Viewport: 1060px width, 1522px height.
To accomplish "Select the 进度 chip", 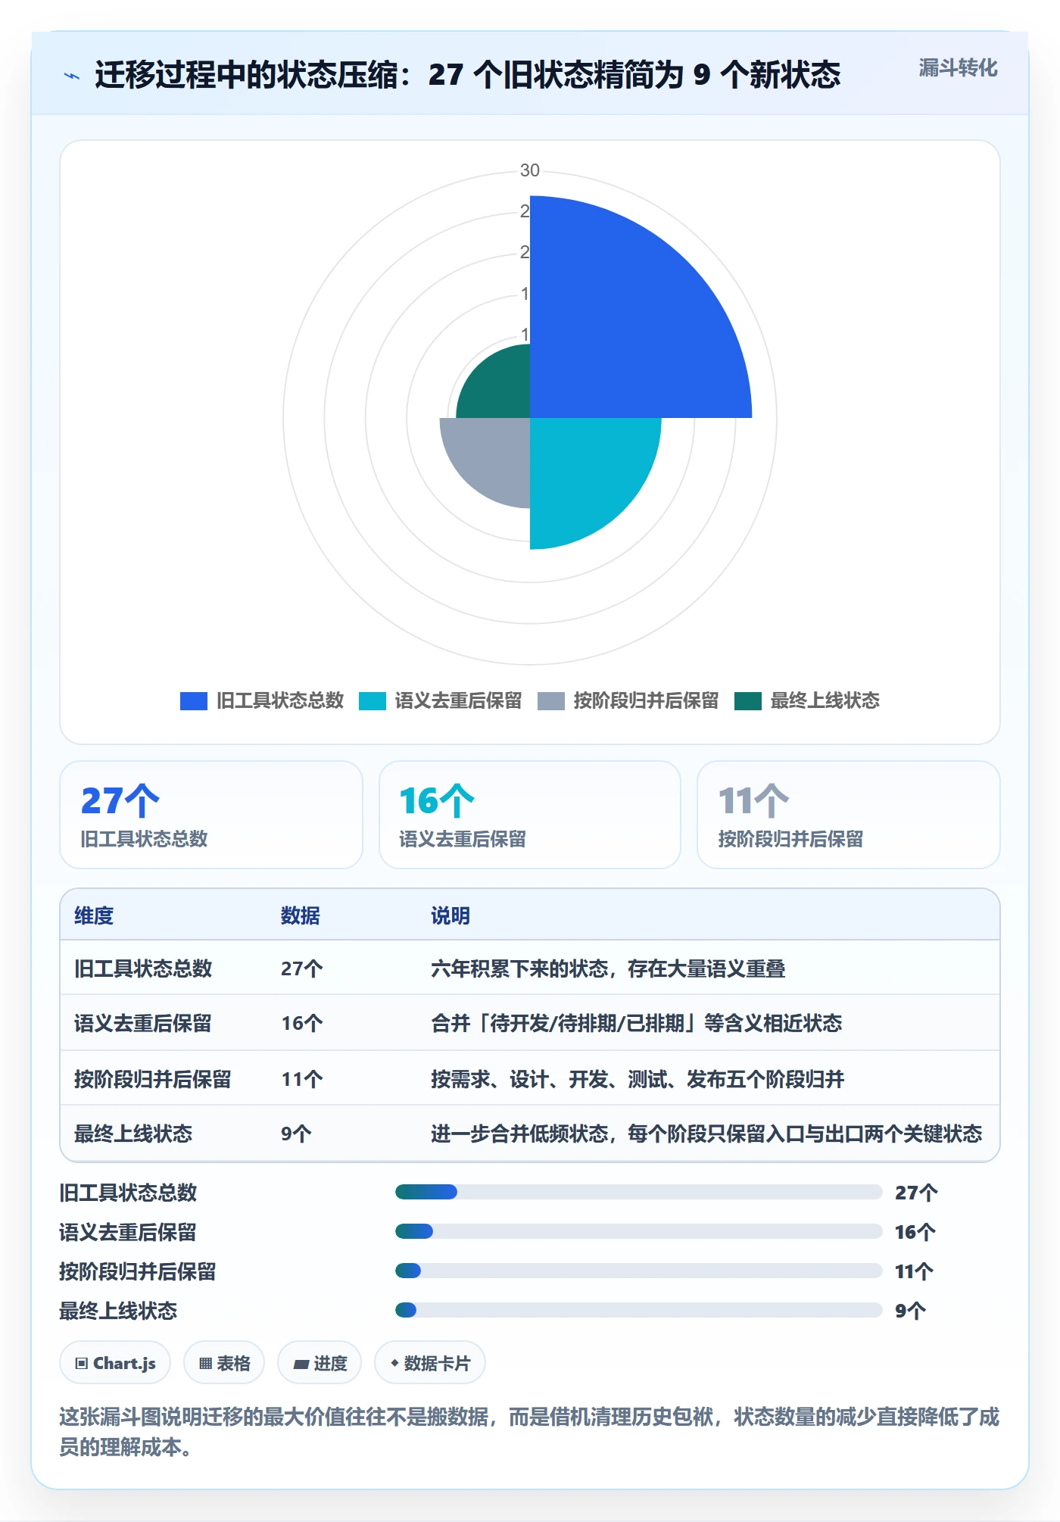I will tap(320, 1363).
